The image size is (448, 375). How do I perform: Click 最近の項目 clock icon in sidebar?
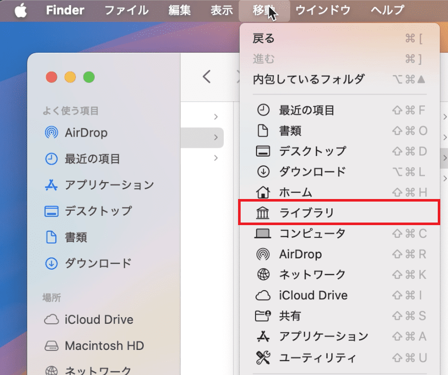point(51,159)
